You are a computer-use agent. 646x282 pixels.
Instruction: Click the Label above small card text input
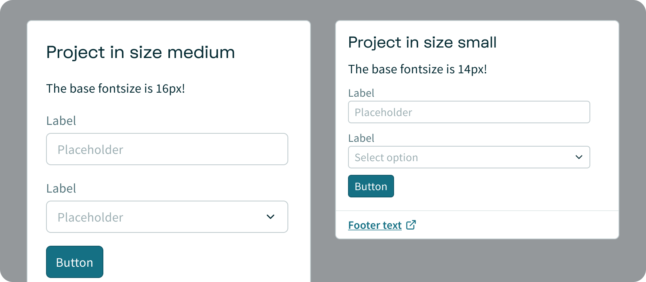pyautogui.click(x=361, y=93)
